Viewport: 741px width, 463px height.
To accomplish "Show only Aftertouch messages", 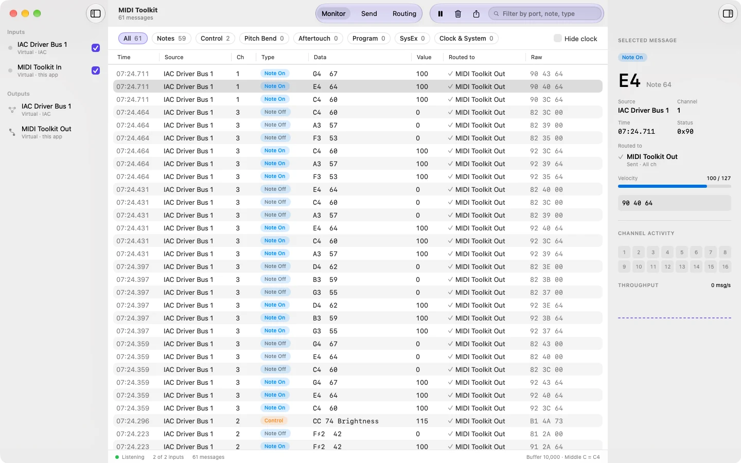I will pyautogui.click(x=318, y=39).
